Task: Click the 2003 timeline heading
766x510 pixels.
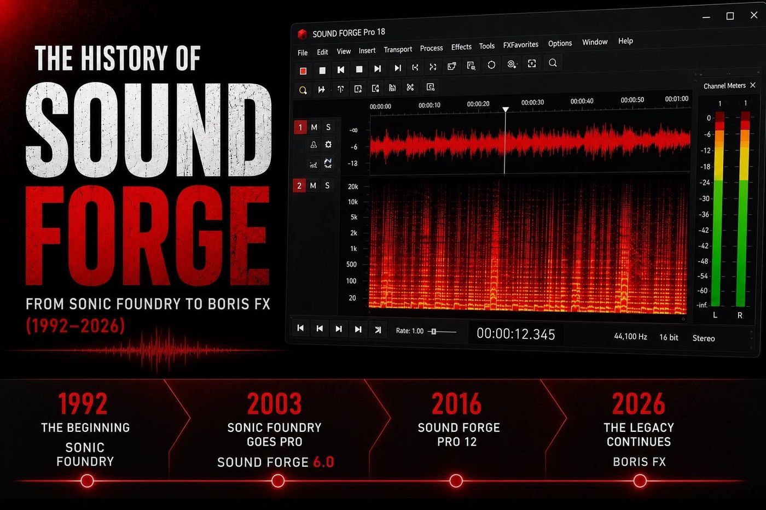Action: [x=274, y=405]
